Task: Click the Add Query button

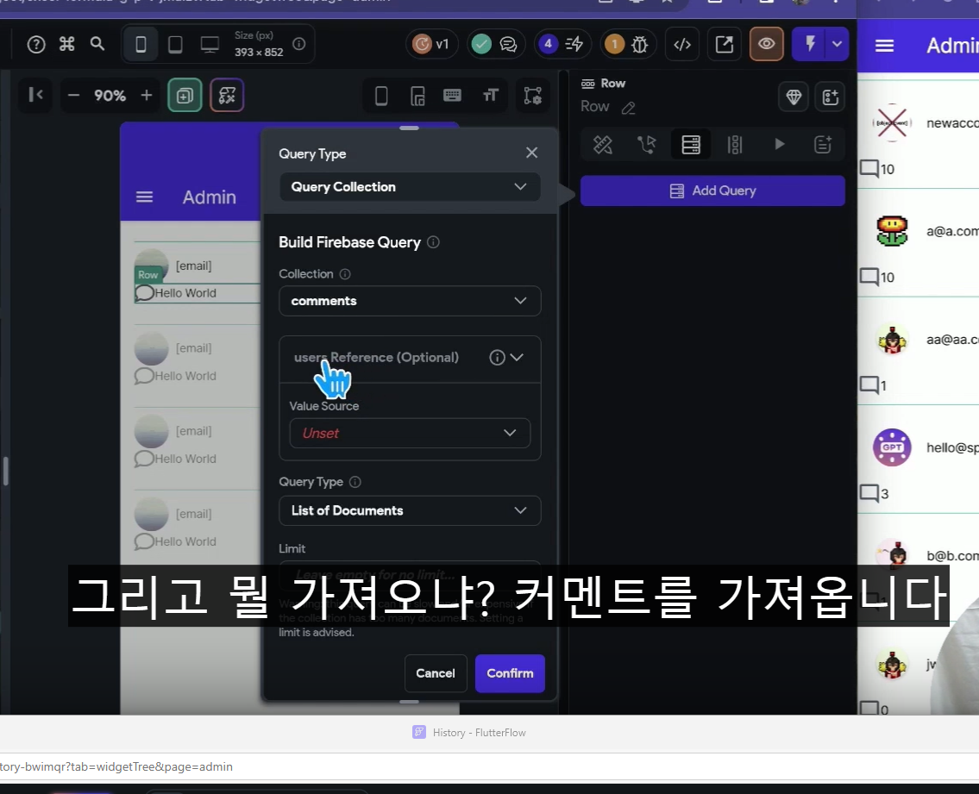Action: click(712, 191)
